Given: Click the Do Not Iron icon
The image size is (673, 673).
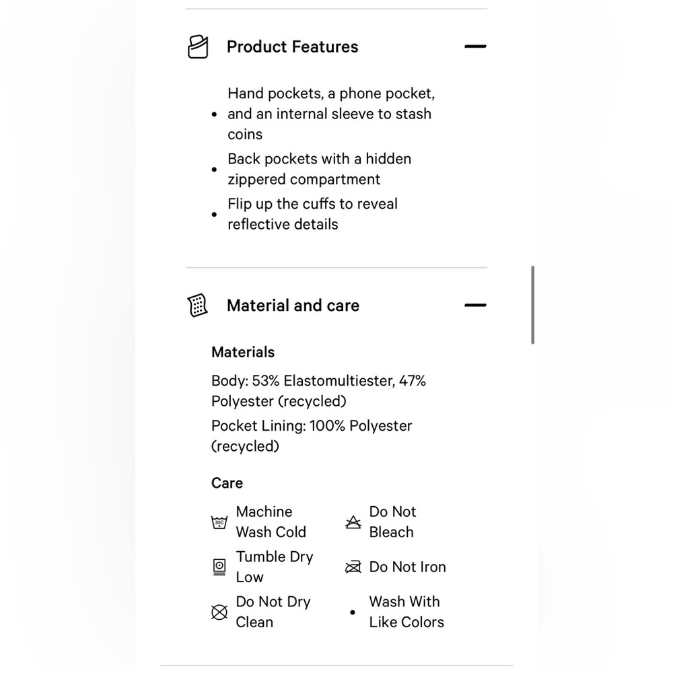Looking at the screenshot, I should 353,567.
